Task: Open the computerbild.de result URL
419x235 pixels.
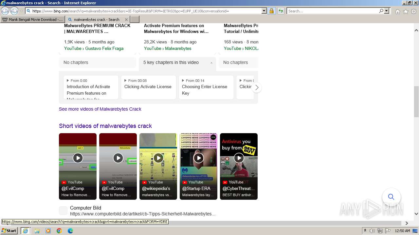Action: 143,214
